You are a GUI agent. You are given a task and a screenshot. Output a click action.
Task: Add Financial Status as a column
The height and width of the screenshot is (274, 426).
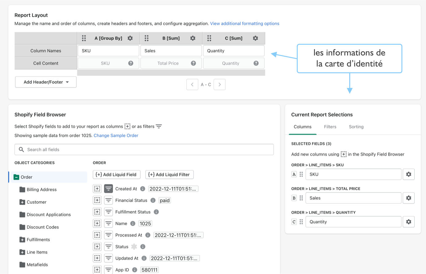(x=97, y=200)
